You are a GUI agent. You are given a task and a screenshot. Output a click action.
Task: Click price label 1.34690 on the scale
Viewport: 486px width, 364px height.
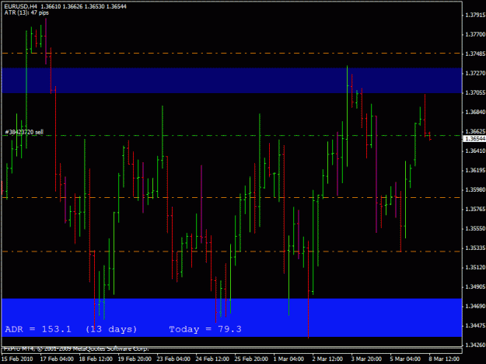(475, 306)
